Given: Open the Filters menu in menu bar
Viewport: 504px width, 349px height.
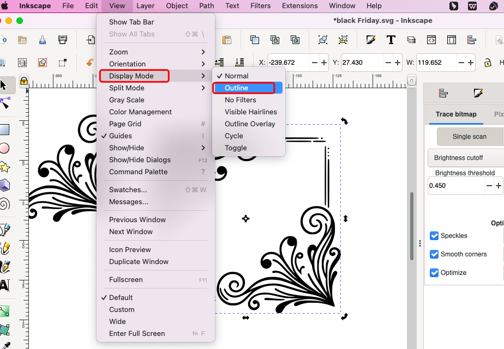Looking at the screenshot, I should [260, 6].
